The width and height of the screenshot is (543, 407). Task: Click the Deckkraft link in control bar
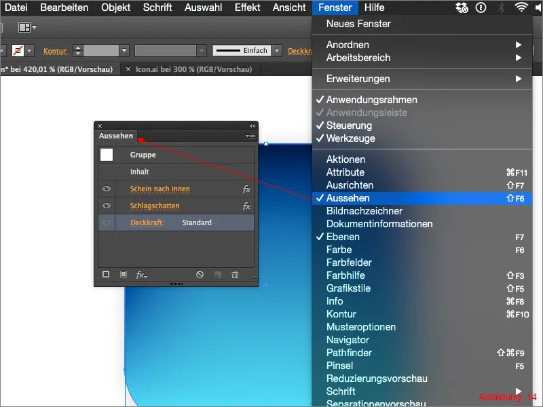(x=300, y=52)
